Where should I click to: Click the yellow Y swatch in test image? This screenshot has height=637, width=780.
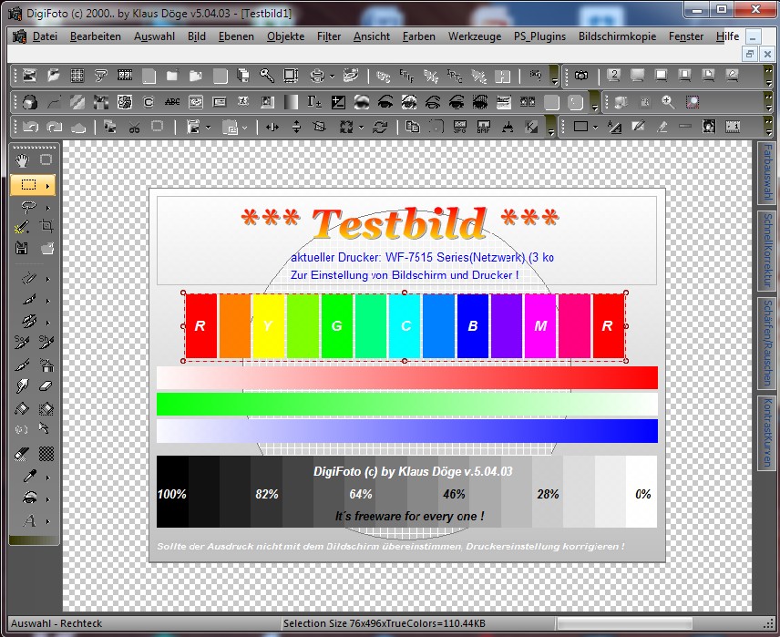coord(269,326)
